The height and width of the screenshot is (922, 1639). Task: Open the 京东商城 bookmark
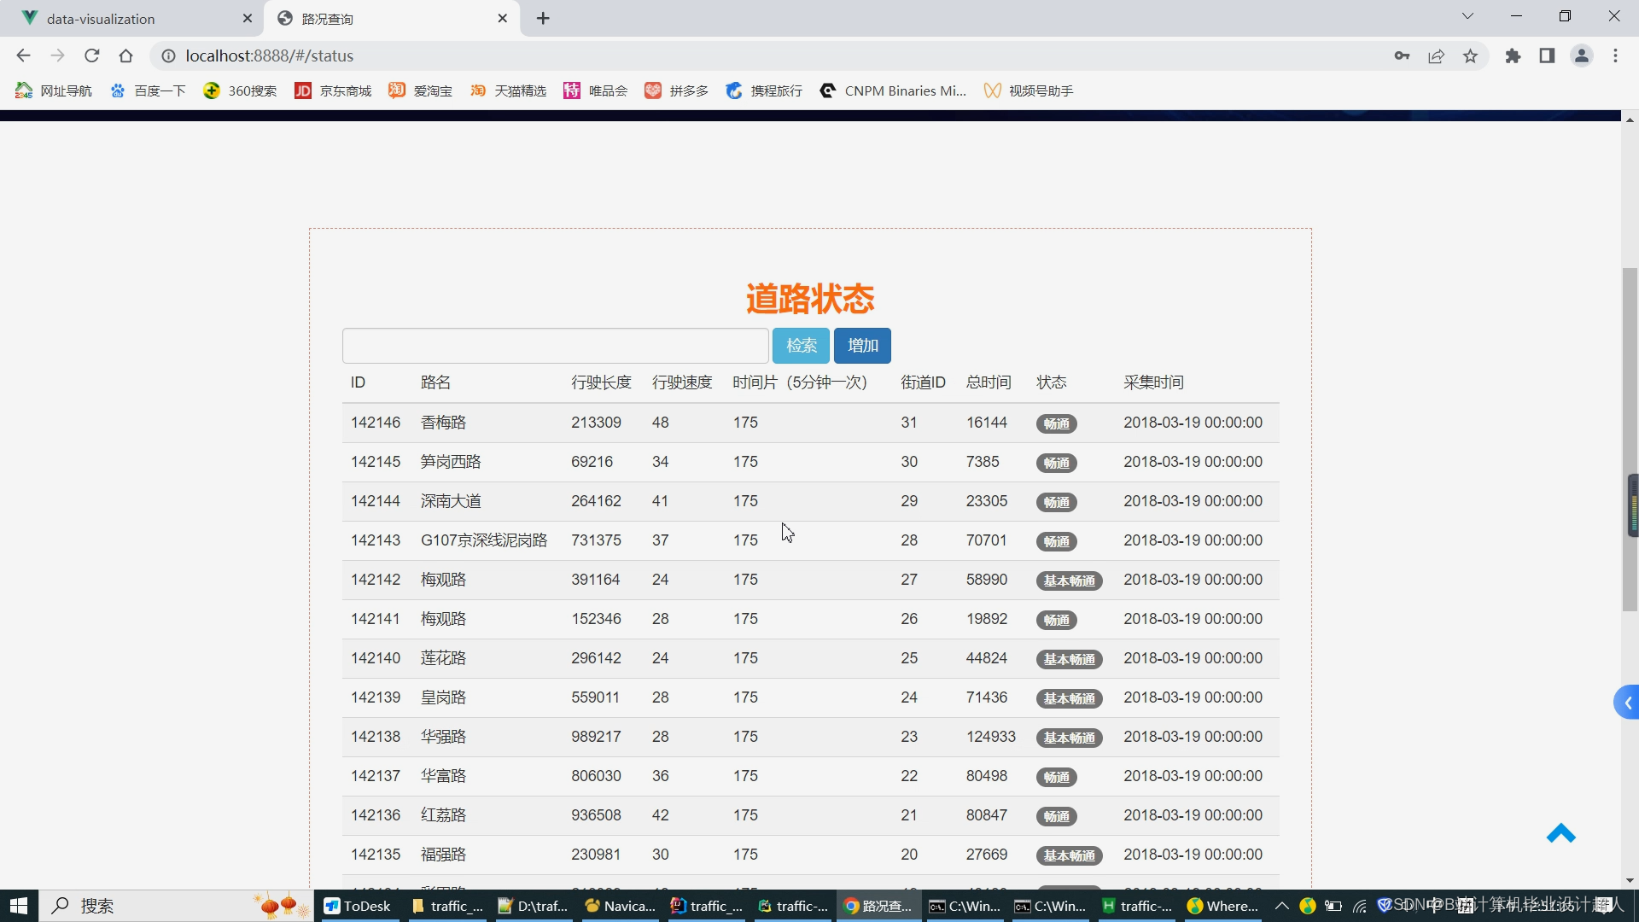coord(334,90)
